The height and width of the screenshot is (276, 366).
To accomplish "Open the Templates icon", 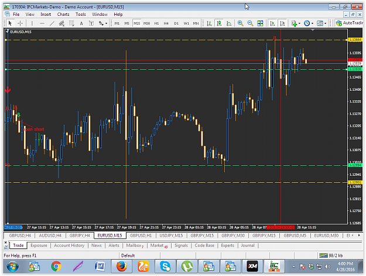I will 320,23.
